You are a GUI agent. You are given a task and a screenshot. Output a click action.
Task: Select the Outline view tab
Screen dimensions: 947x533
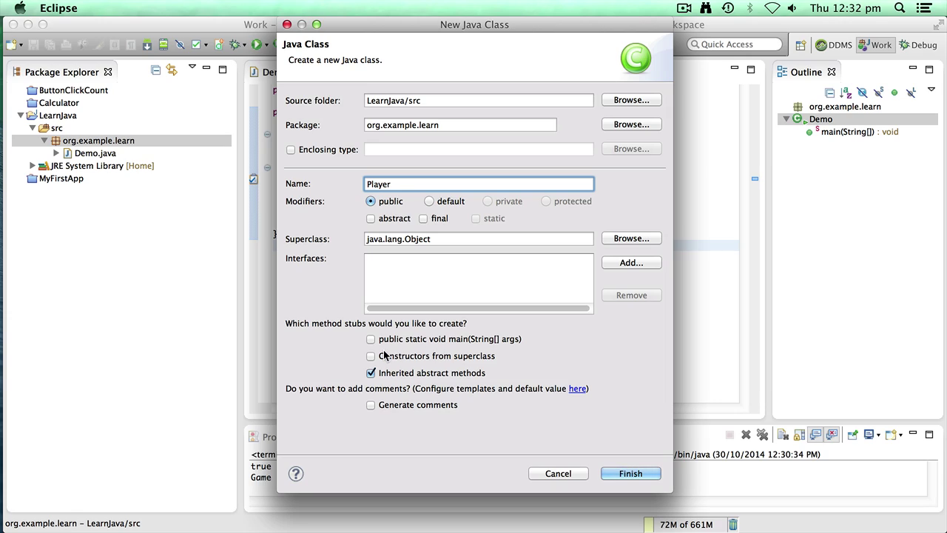pyautogui.click(x=806, y=72)
